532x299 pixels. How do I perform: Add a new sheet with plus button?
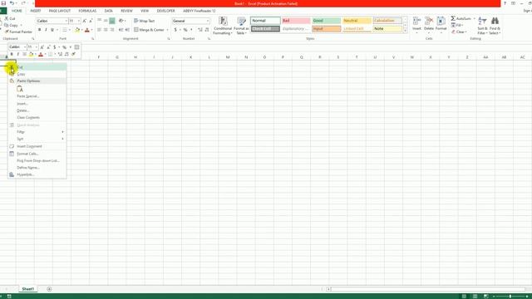pyautogui.click(x=49, y=289)
